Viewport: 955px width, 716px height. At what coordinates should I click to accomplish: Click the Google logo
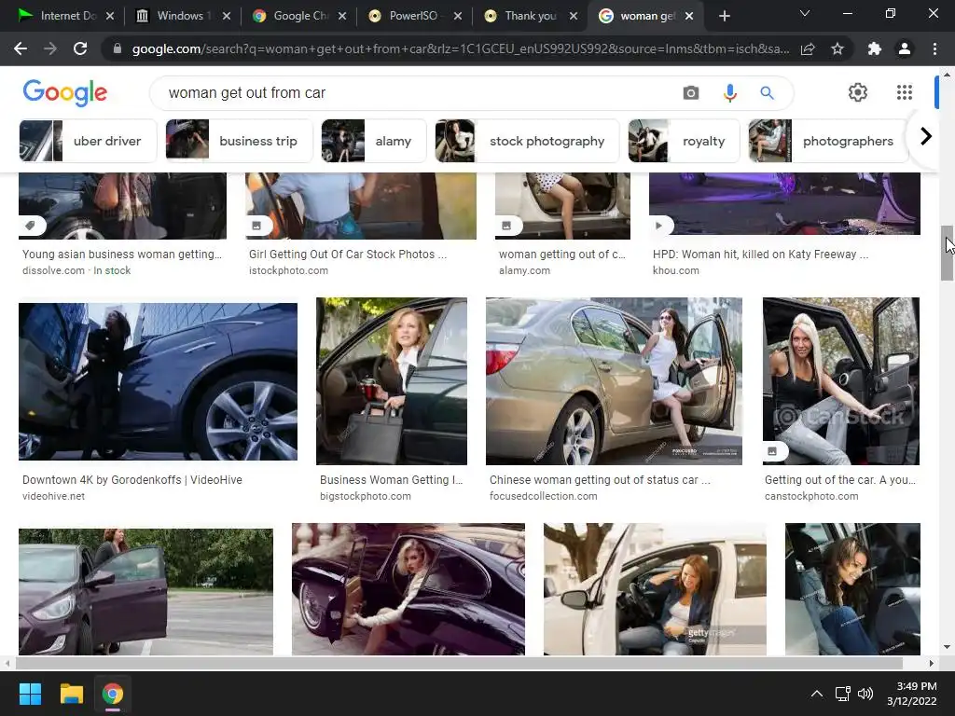pos(65,93)
